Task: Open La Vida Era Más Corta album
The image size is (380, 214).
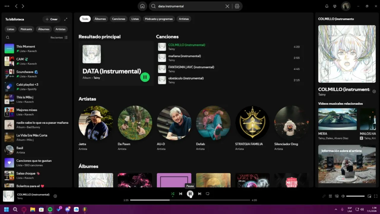Action: [x=37, y=137]
